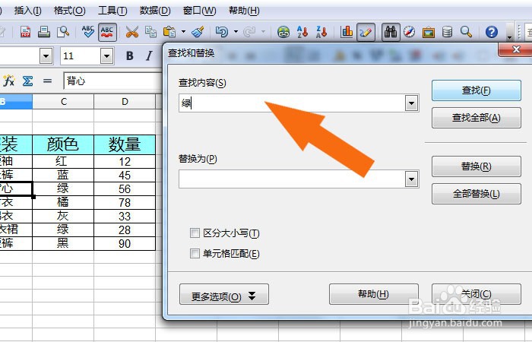
Task: Paste clipboard using Paste icon
Action: (x=169, y=32)
